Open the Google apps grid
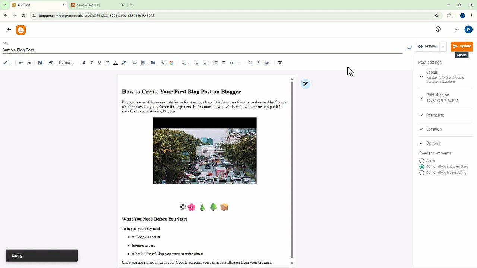The height and width of the screenshot is (268, 477). tap(457, 29)
